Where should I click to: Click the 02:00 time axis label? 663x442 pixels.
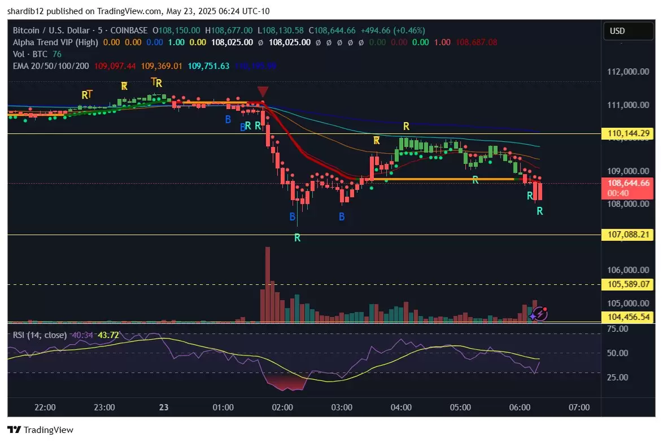click(282, 408)
